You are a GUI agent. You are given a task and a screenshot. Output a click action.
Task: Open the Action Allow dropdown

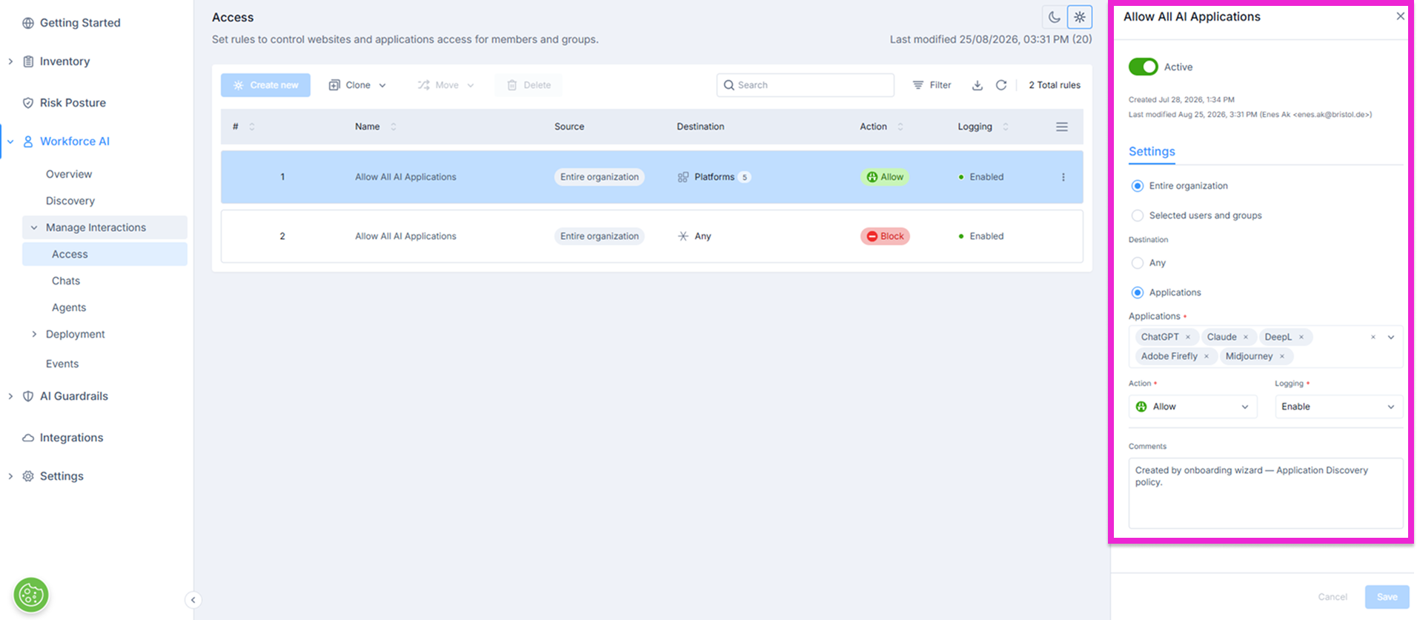pos(1192,407)
